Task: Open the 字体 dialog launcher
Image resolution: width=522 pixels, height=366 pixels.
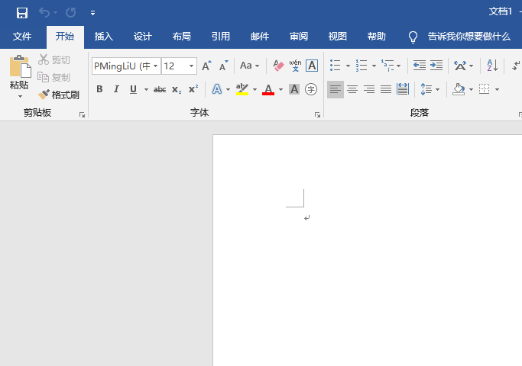Action: click(317, 115)
